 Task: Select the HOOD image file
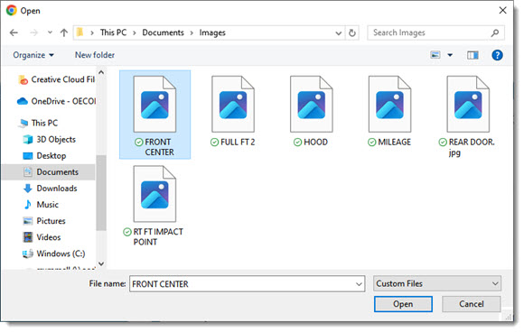pos(311,112)
